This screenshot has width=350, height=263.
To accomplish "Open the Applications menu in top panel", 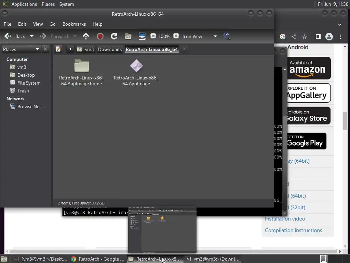I will (24, 4).
